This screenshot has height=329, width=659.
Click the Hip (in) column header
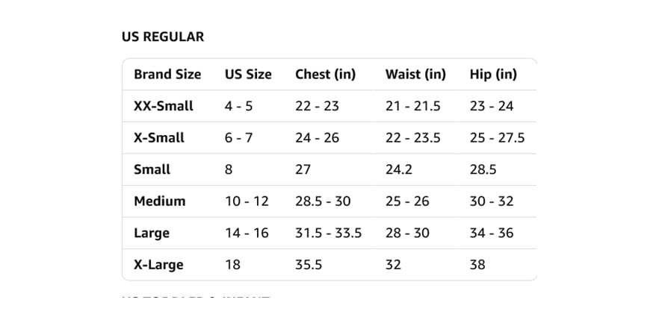(493, 75)
